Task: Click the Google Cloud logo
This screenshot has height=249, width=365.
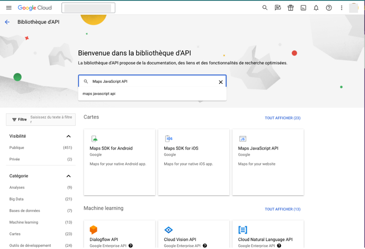Action: [x=35, y=8]
